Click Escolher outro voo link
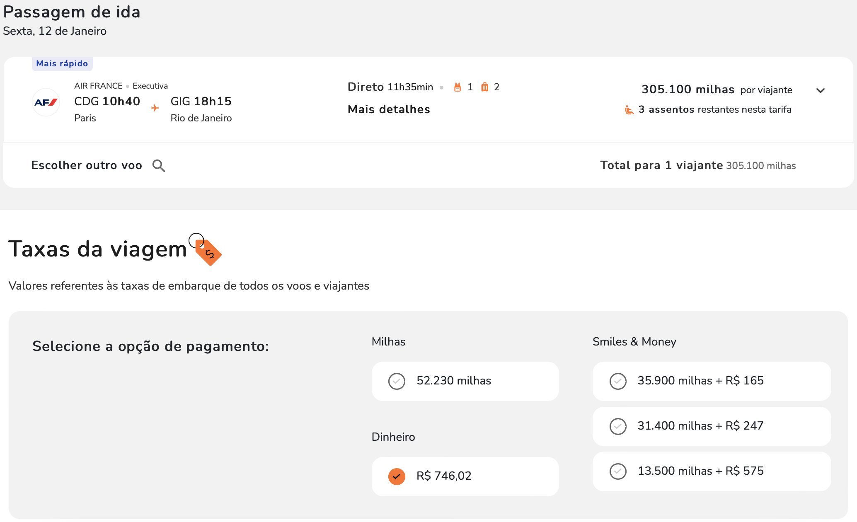857x522 pixels. tap(87, 165)
